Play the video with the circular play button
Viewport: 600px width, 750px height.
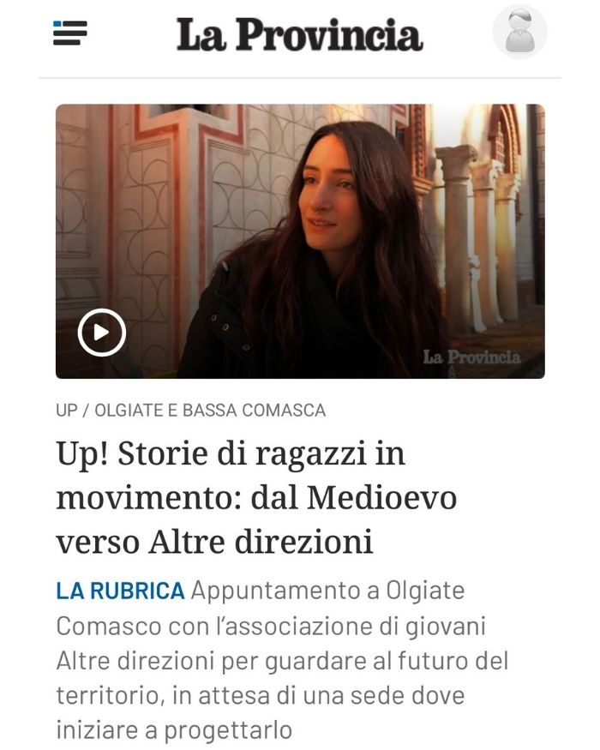[101, 333]
